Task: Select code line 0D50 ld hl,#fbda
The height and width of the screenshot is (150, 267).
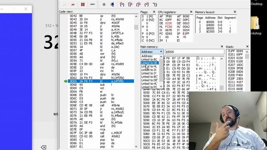Action: (101, 40)
